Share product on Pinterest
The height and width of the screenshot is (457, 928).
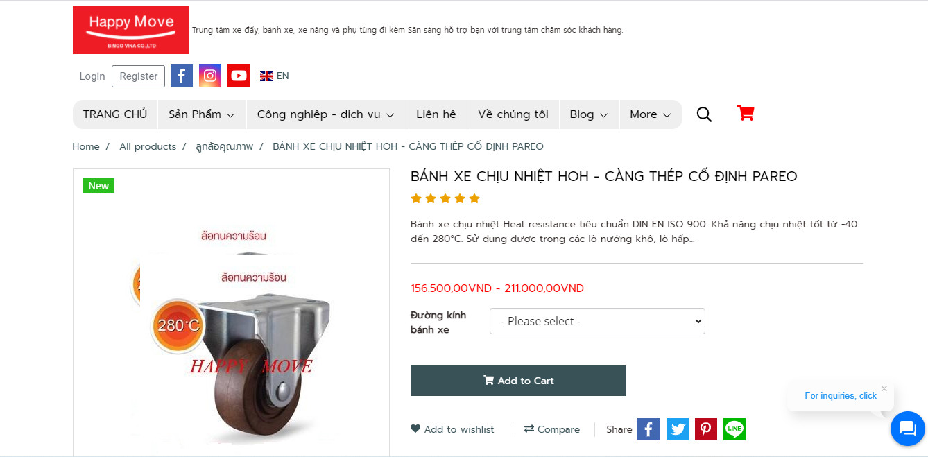coord(706,429)
